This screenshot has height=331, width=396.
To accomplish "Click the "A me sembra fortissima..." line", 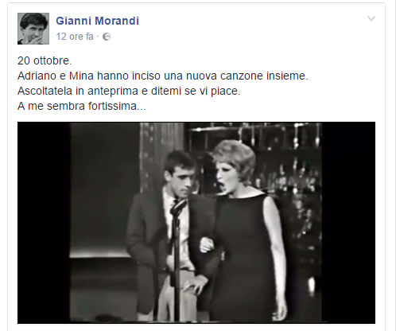I will 82,106.
